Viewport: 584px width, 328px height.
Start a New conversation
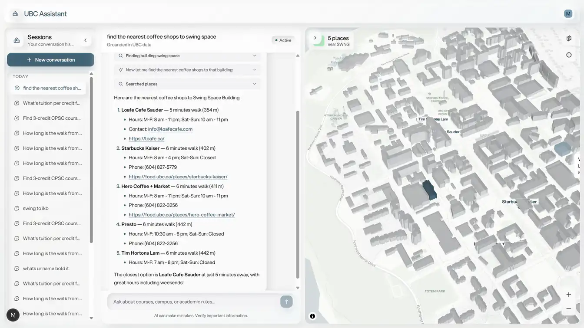(50, 60)
